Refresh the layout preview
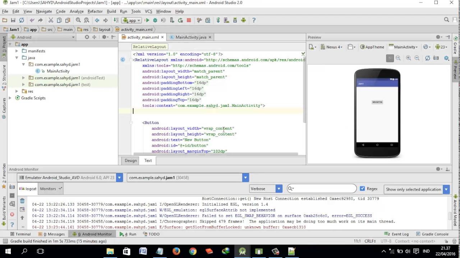This screenshot has height=258, width=460. 427,58
